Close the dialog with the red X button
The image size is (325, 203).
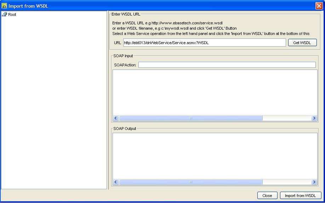pyautogui.click(x=319, y=6)
